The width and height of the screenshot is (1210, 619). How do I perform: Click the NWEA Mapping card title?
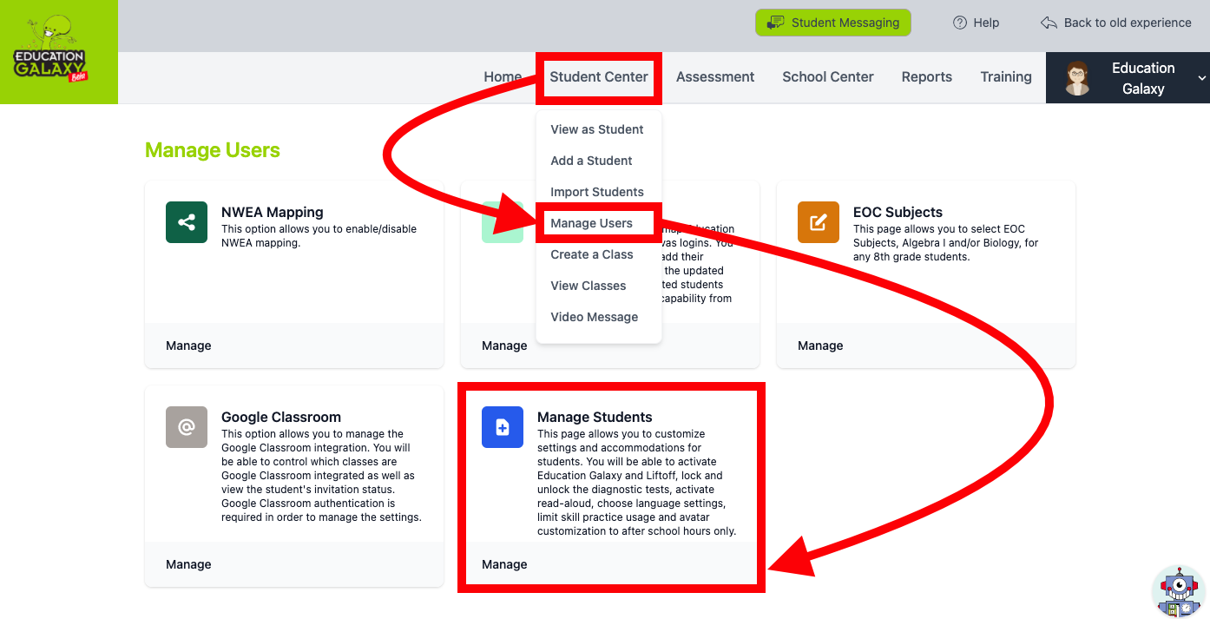(x=273, y=212)
